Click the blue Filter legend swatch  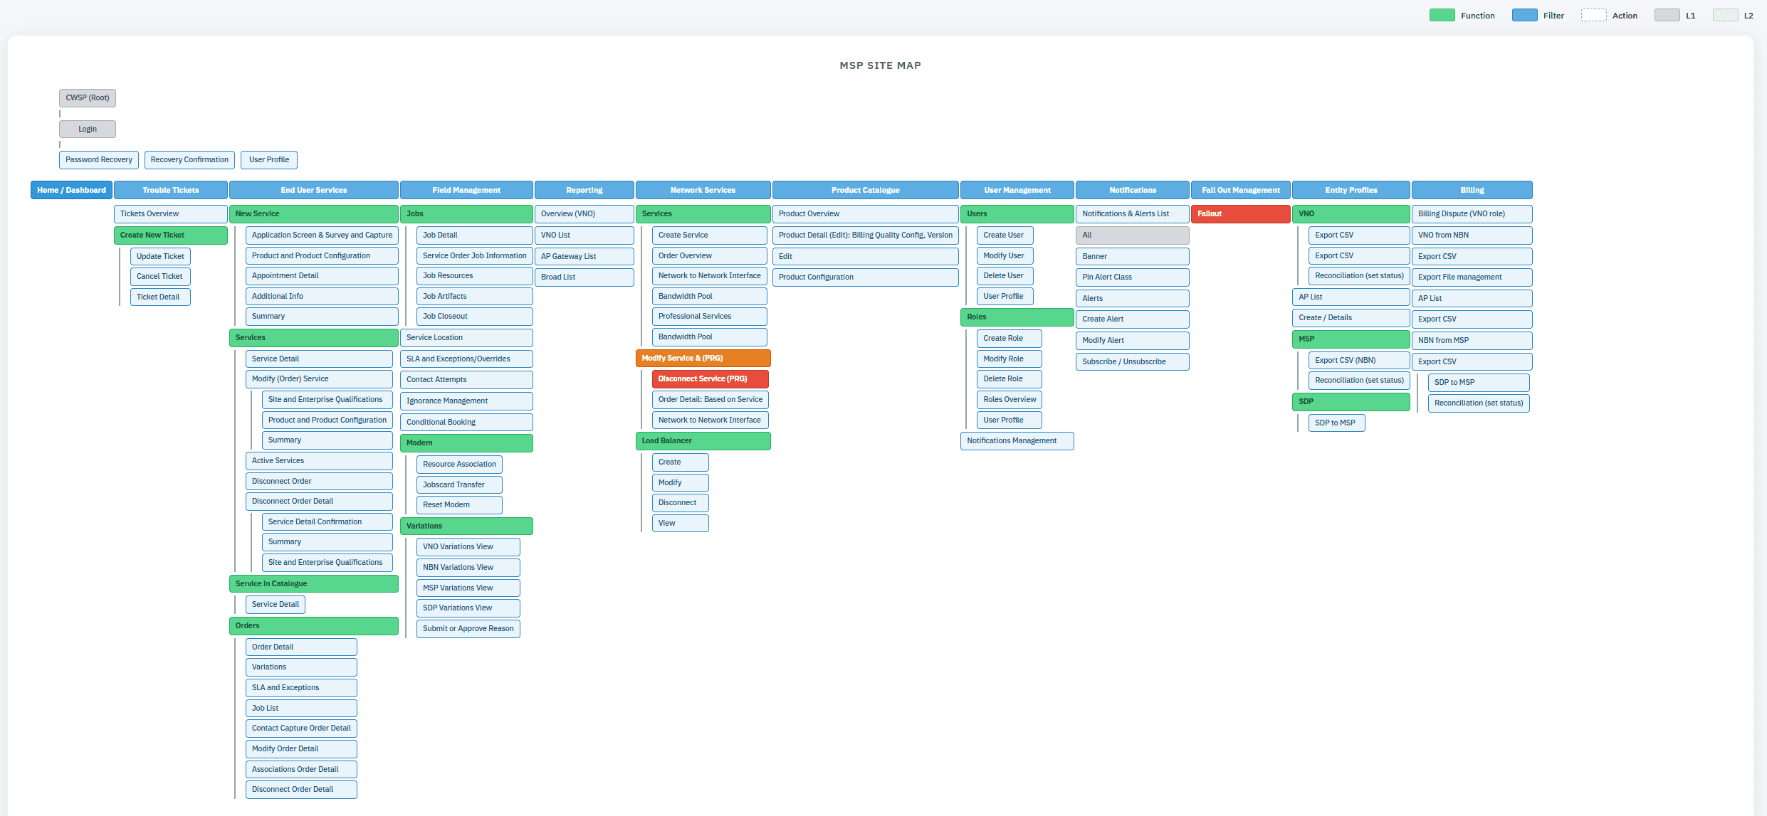pos(1524,15)
